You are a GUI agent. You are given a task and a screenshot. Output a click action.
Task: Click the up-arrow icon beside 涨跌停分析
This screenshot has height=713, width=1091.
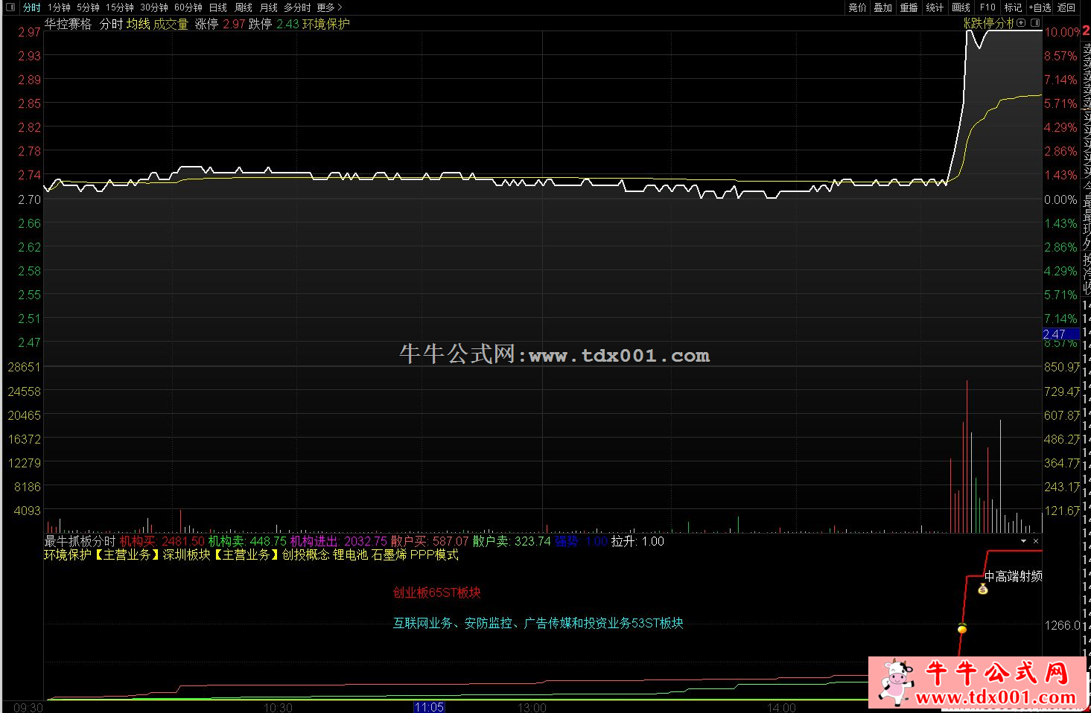(x=1021, y=23)
